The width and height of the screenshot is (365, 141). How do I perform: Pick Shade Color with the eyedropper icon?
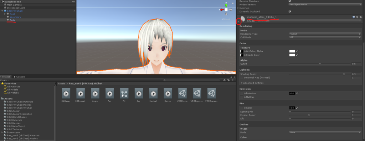pyautogui.click(x=297, y=55)
